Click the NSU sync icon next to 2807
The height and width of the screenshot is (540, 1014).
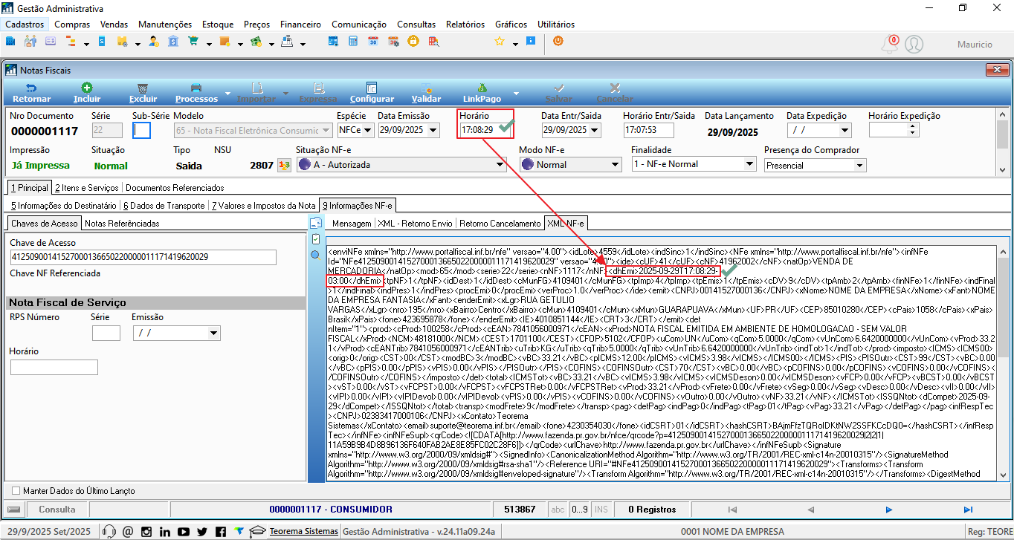[284, 165]
